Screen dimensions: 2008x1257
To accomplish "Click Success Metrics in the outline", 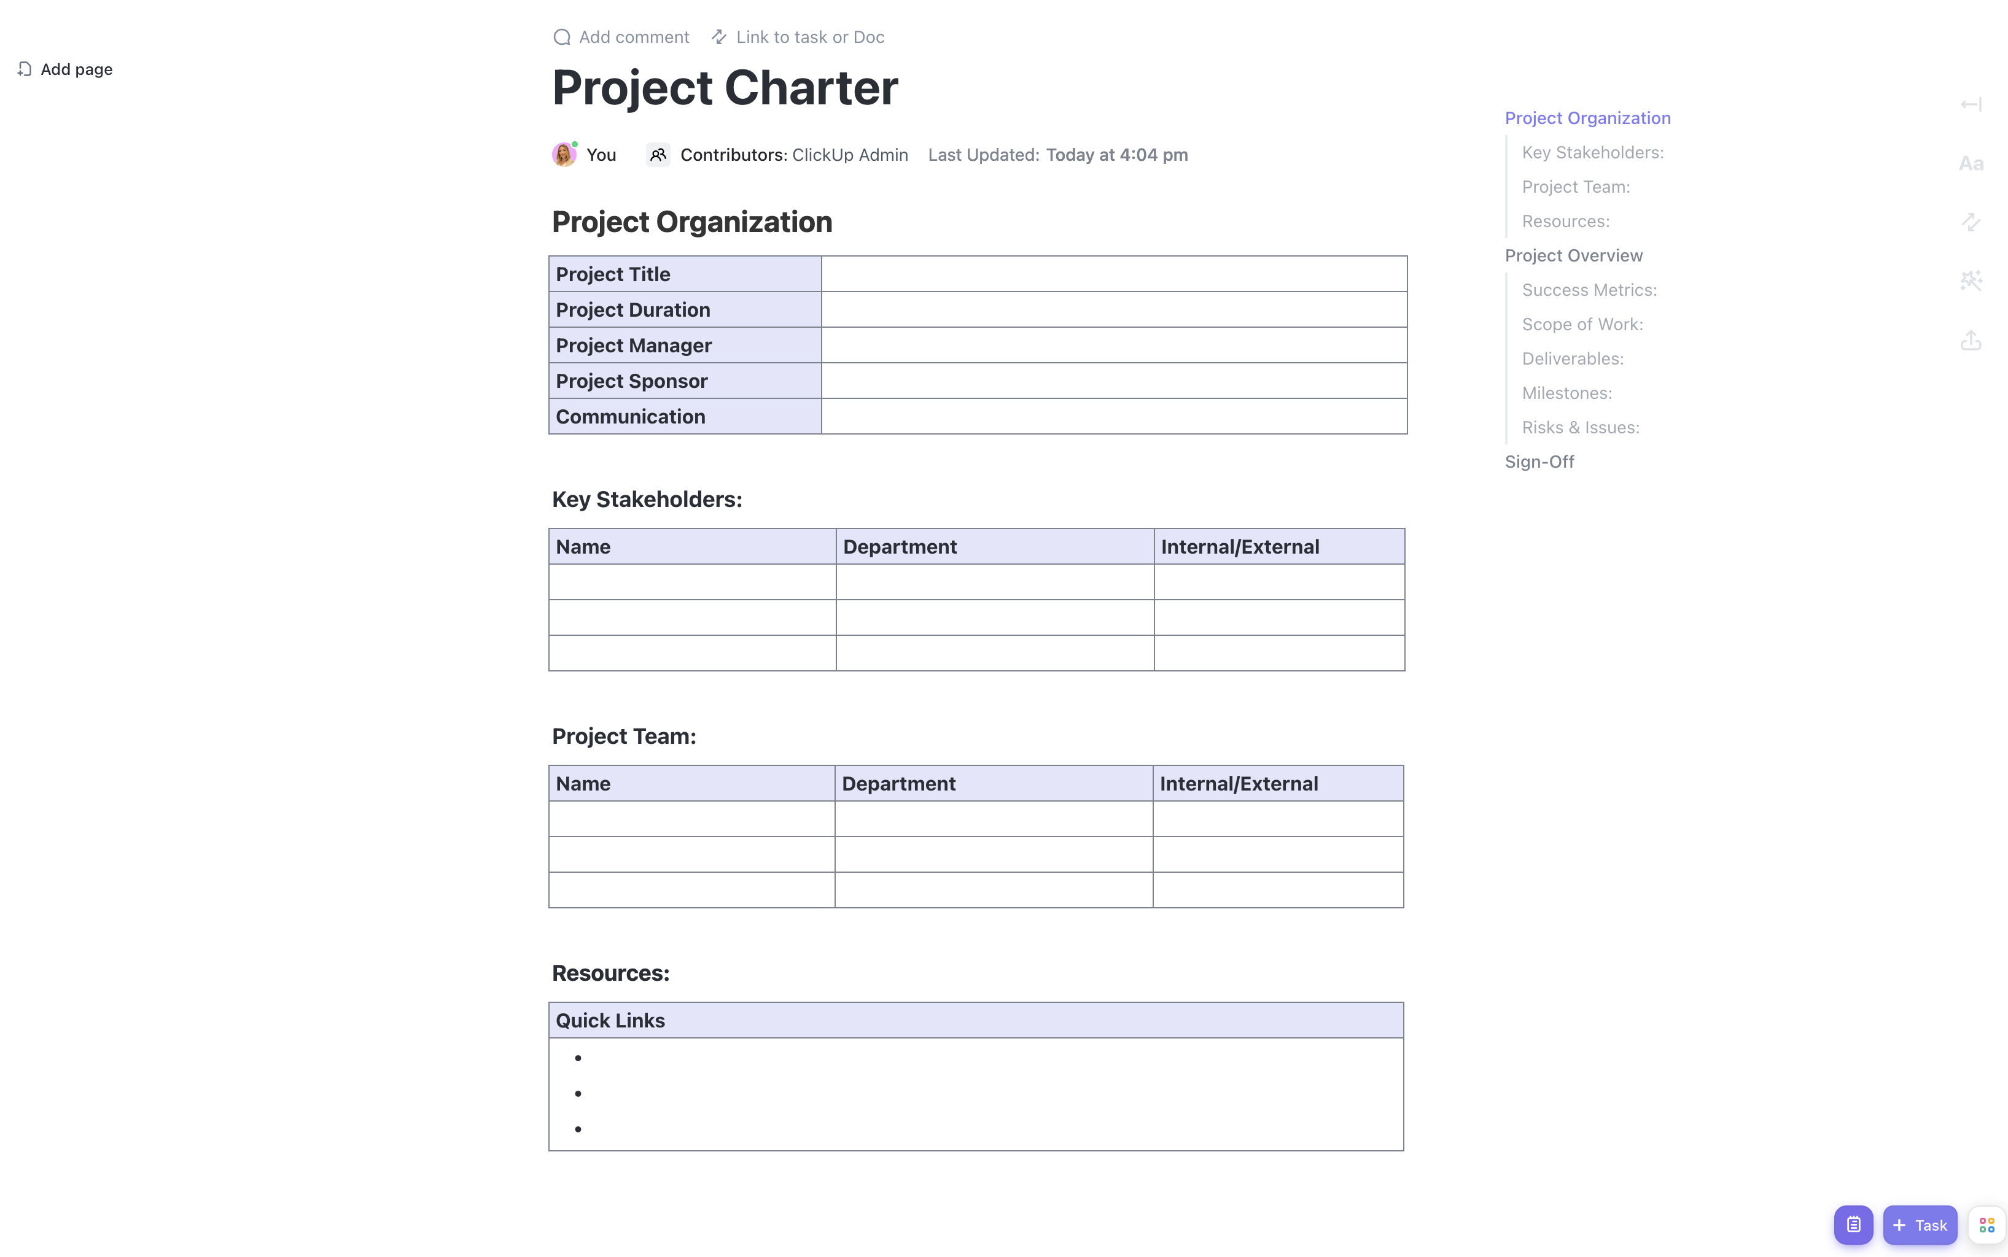I will [x=1589, y=289].
